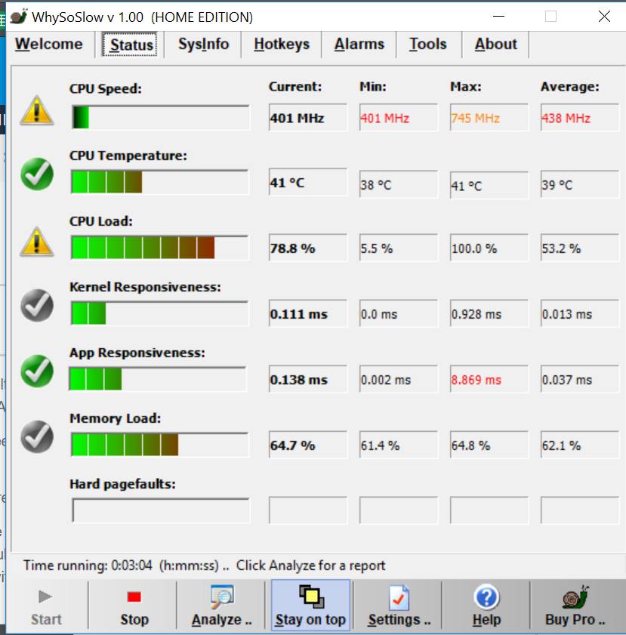Click the max kernel value 0.928 ms
626x635 pixels.
pyautogui.click(x=489, y=313)
